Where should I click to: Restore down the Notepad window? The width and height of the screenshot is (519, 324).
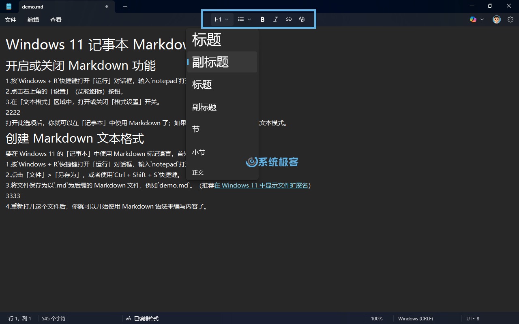[x=490, y=6]
